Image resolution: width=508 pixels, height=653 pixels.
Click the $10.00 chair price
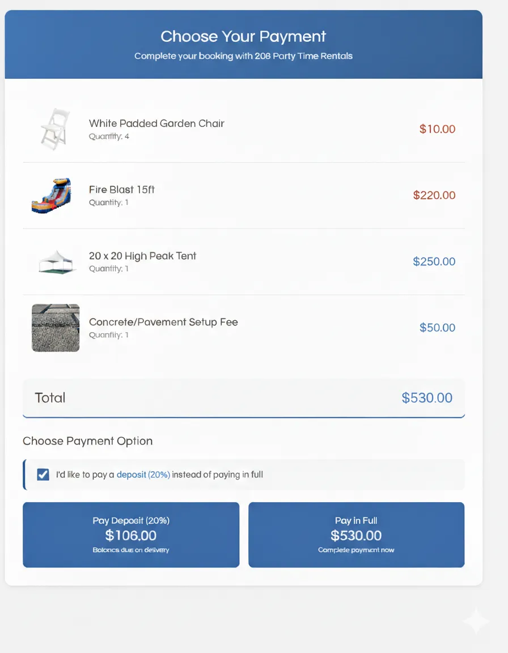(x=437, y=129)
